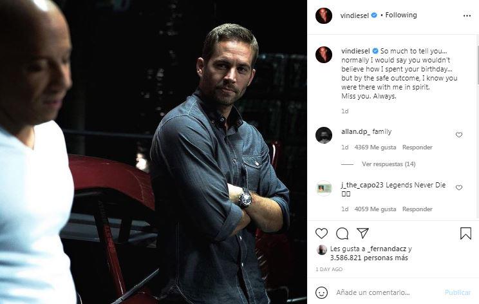This screenshot has width=479, height=304.
Task: Open the comment bubble icon
Action: click(x=342, y=233)
